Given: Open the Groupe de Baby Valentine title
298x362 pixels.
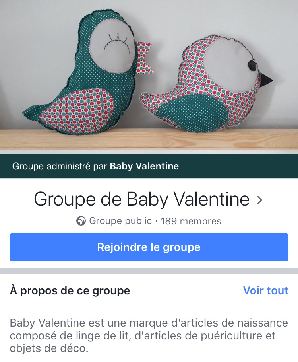Looking at the screenshot, I should coord(142,199).
